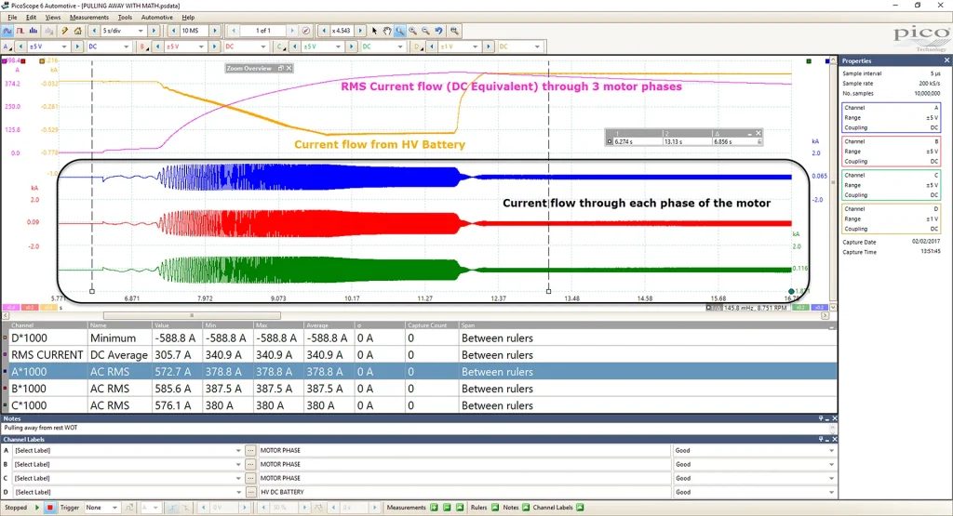Screen dimensions: 953x516
Task: Decrease timebase with previous arrow
Action: 94,31
